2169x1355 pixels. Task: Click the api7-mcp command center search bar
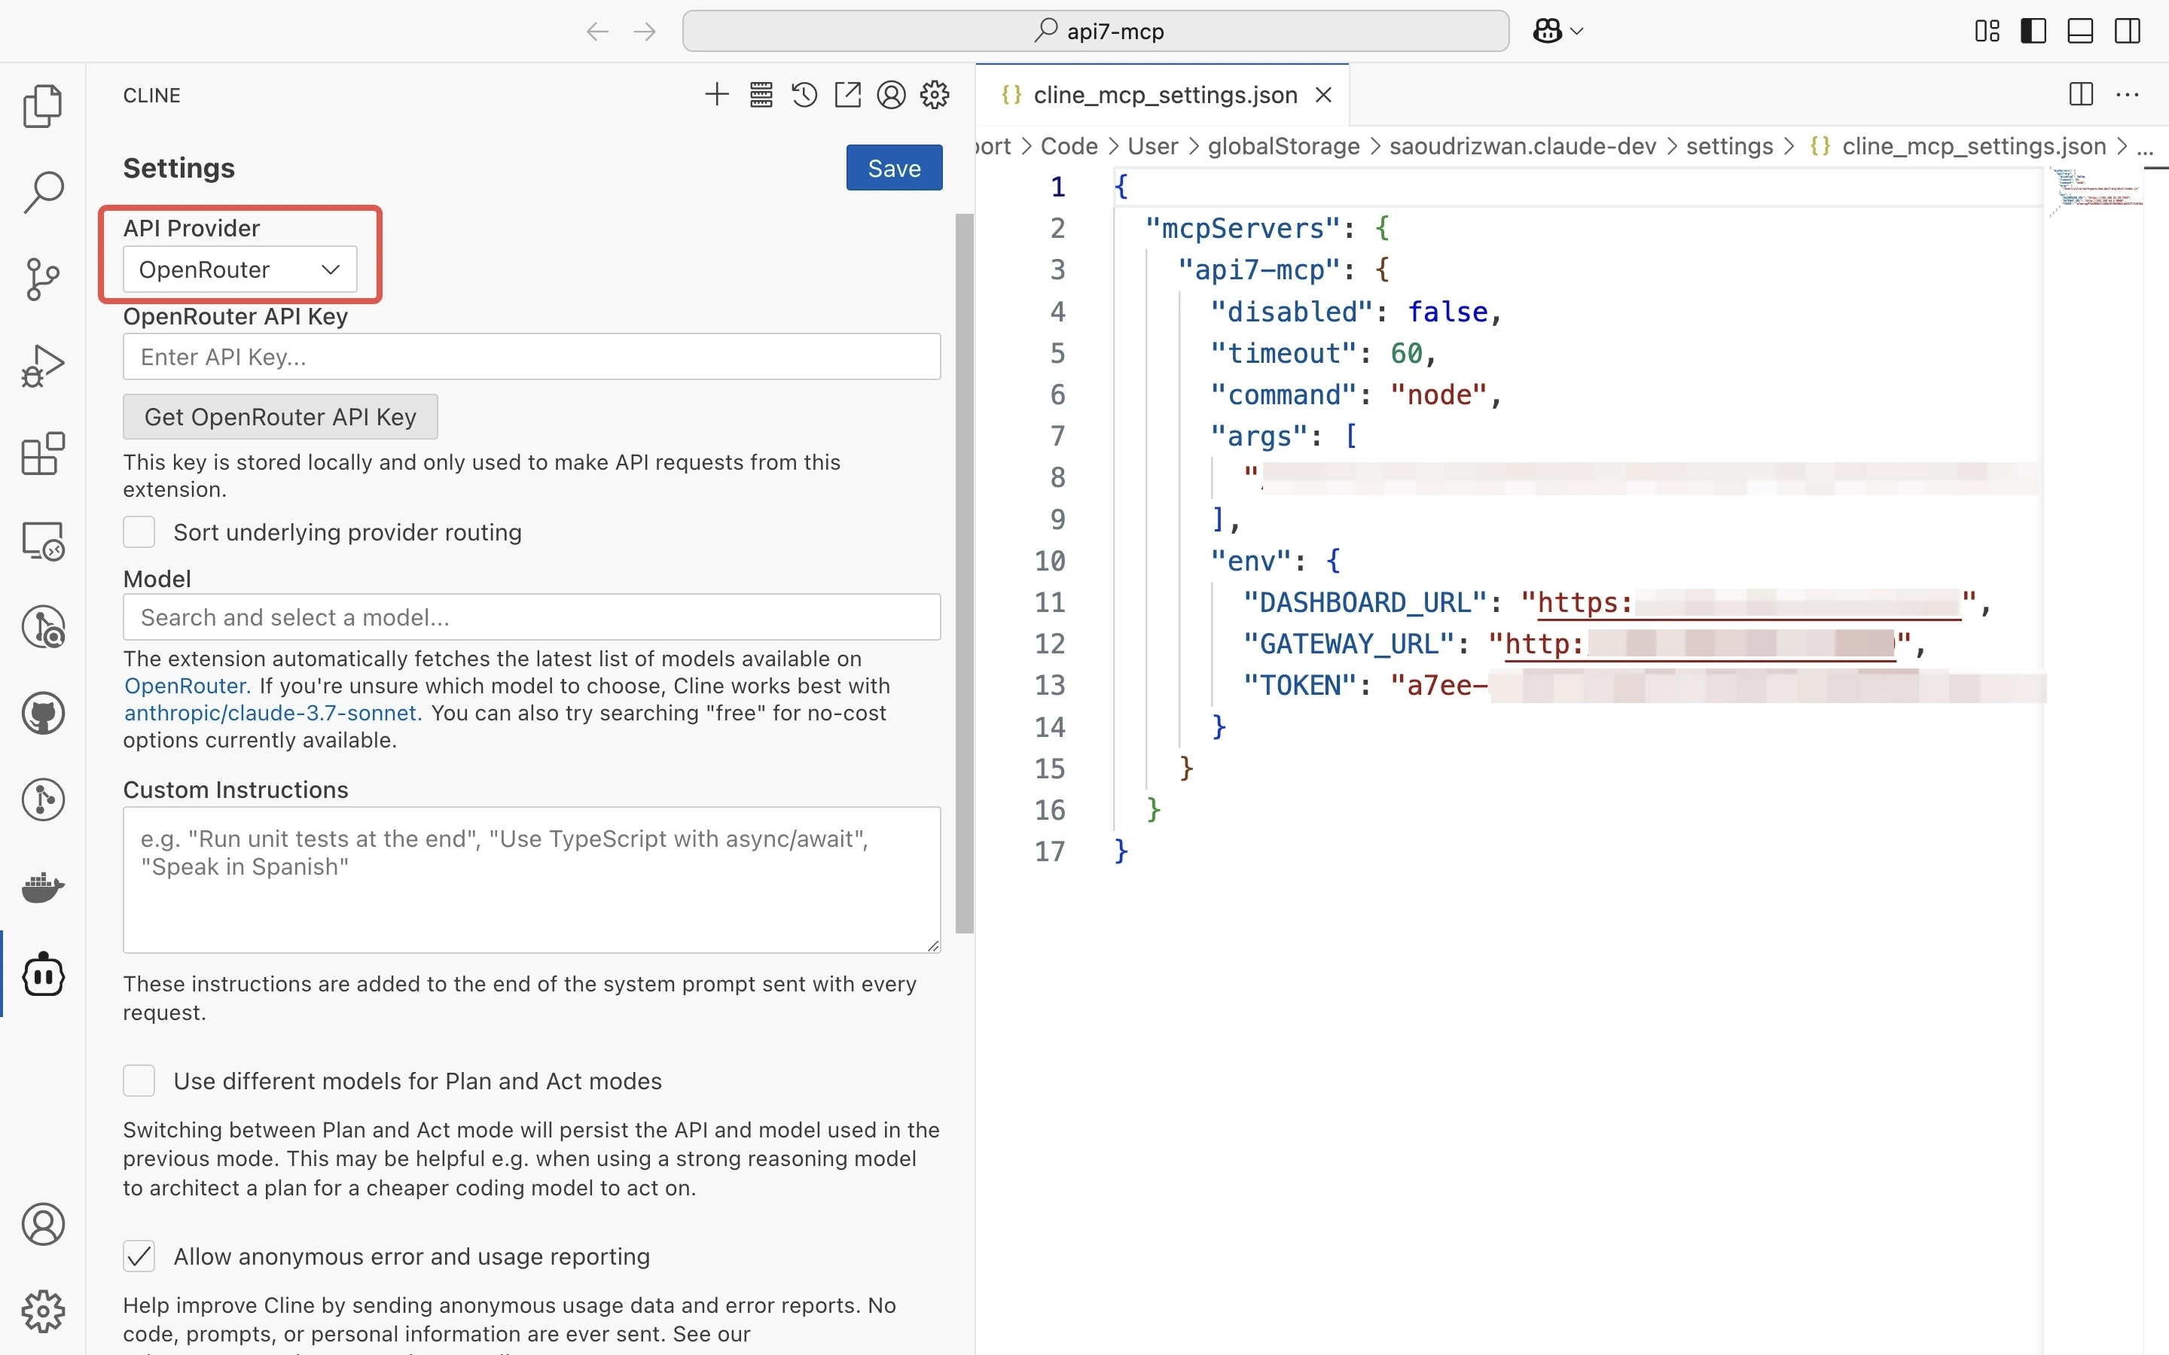(x=1095, y=32)
